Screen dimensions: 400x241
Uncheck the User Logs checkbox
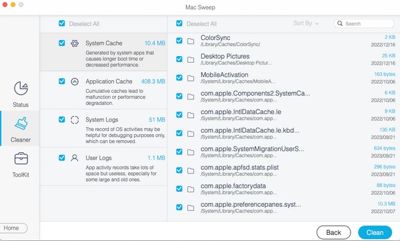62,158
